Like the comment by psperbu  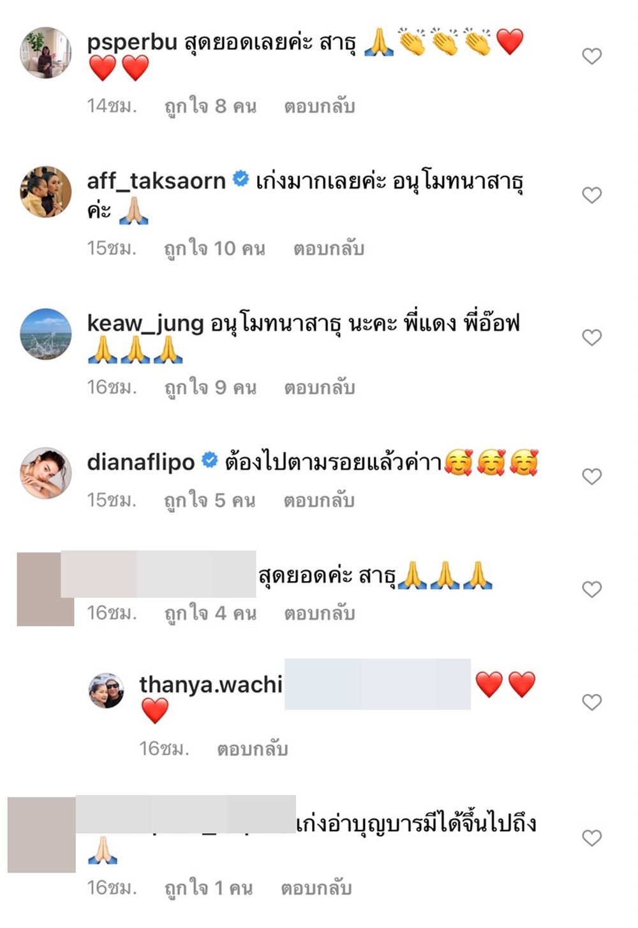(592, 56)
